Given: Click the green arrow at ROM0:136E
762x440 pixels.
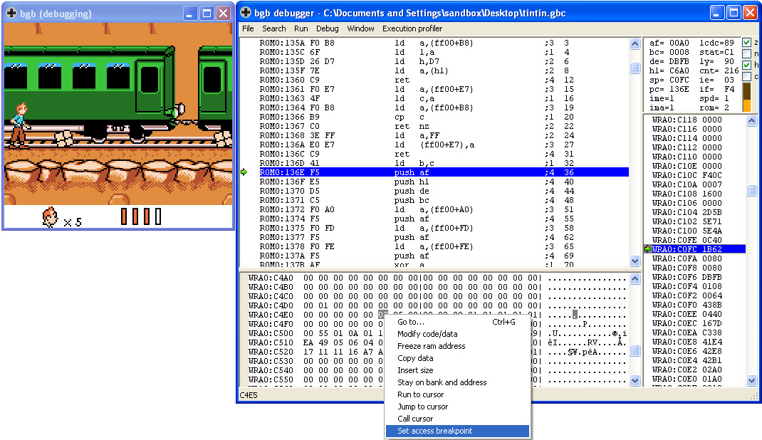Looking at the screenshot, I should [x=244, y=172].
